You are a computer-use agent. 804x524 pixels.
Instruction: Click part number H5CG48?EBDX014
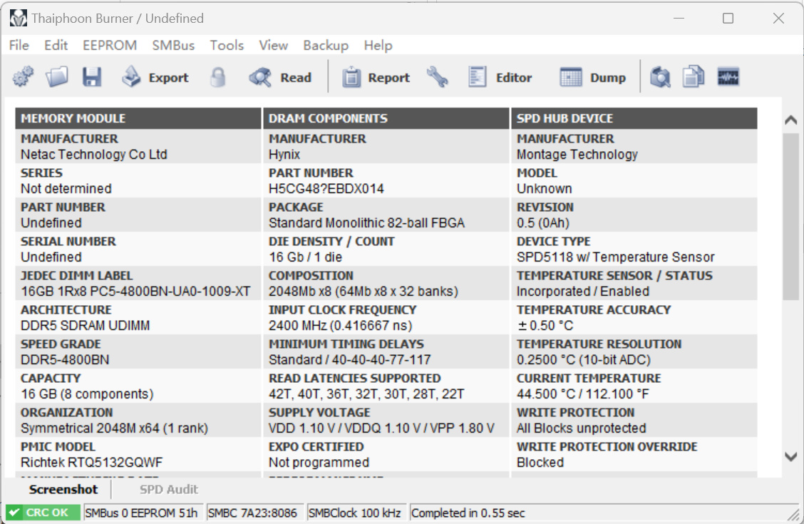326,189
